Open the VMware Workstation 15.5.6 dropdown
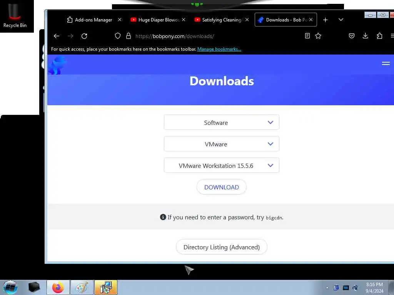The width and height of the screenshot is (394, 295). (221, 166)
